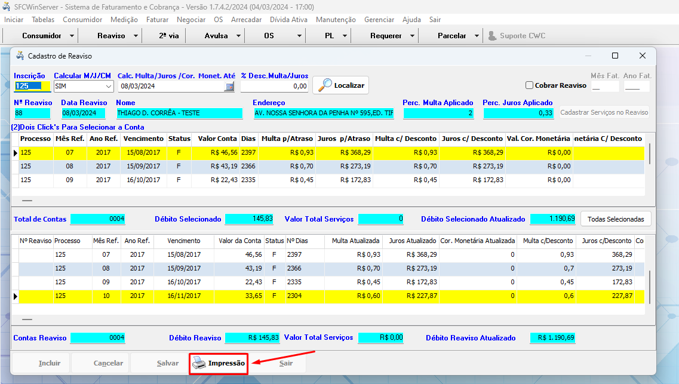Click the upper grid vertical scrollbar
Viewport: 679px width, 384px height.
pos(650,154)
